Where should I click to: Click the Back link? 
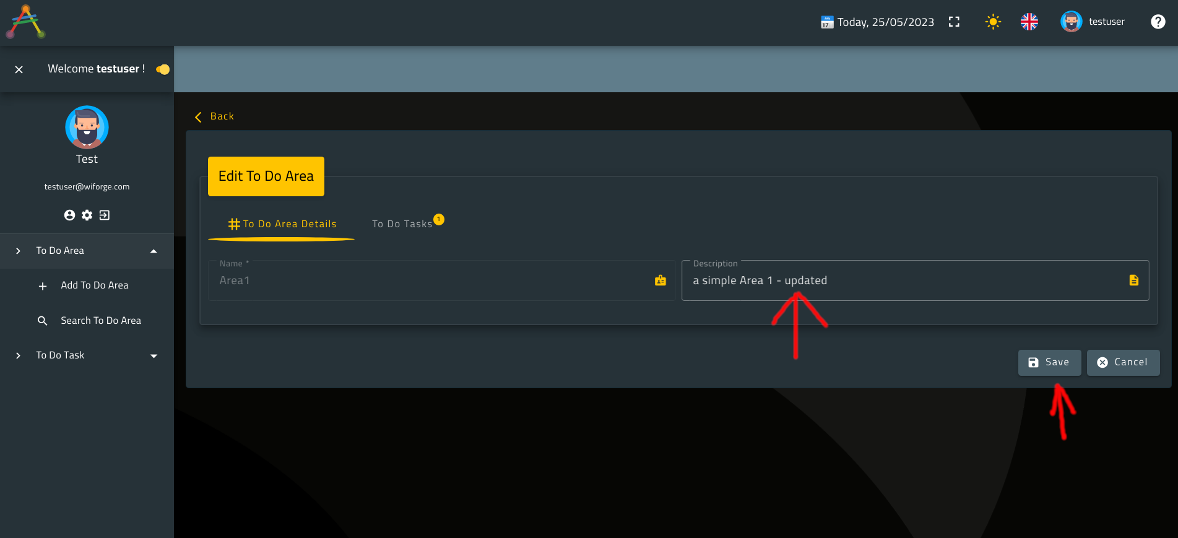coord(222,116)
